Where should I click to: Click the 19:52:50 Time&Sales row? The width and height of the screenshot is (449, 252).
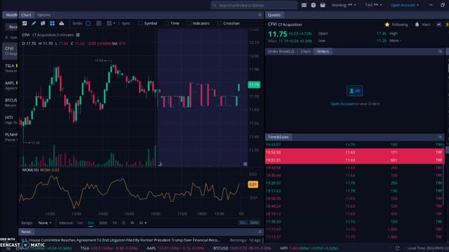click(x=355, y=153)
